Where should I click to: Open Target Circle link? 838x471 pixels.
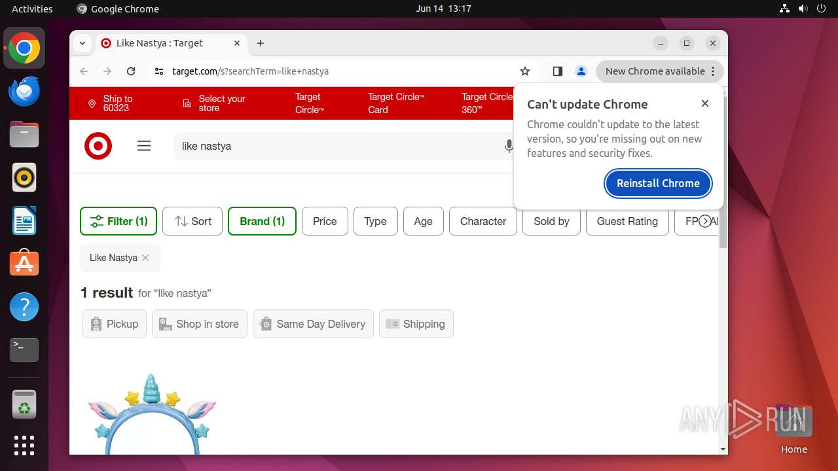click(x=310, y=103)
